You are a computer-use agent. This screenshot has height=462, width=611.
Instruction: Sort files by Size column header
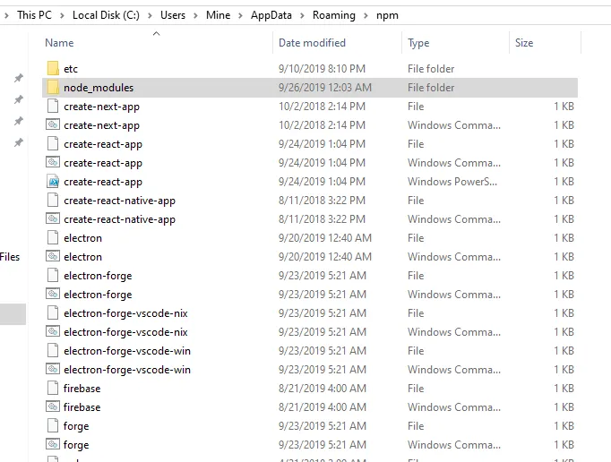point(524,43)
